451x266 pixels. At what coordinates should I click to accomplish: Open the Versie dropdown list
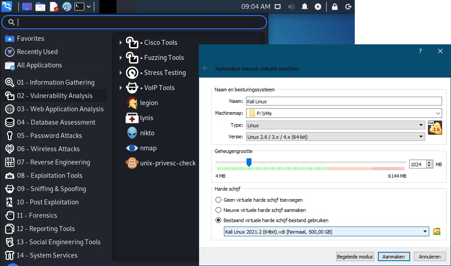click(421, 137)
